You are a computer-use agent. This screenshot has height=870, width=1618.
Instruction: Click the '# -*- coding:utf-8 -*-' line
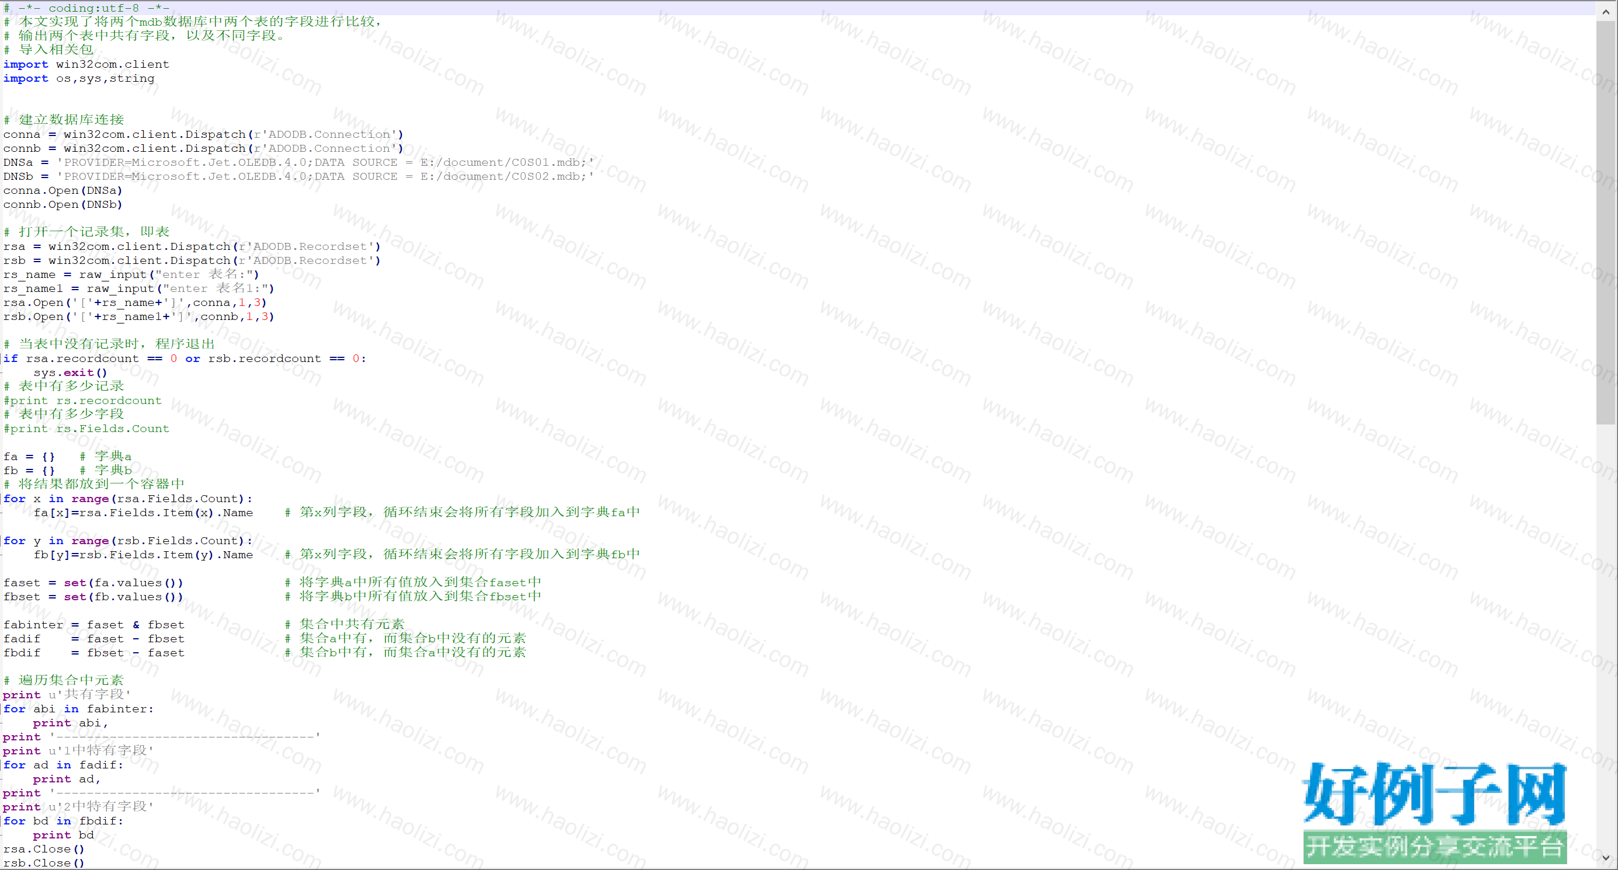86,8
